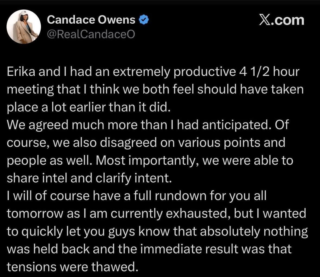Click the phrase "absolutely nothing"

pos(254,231)
